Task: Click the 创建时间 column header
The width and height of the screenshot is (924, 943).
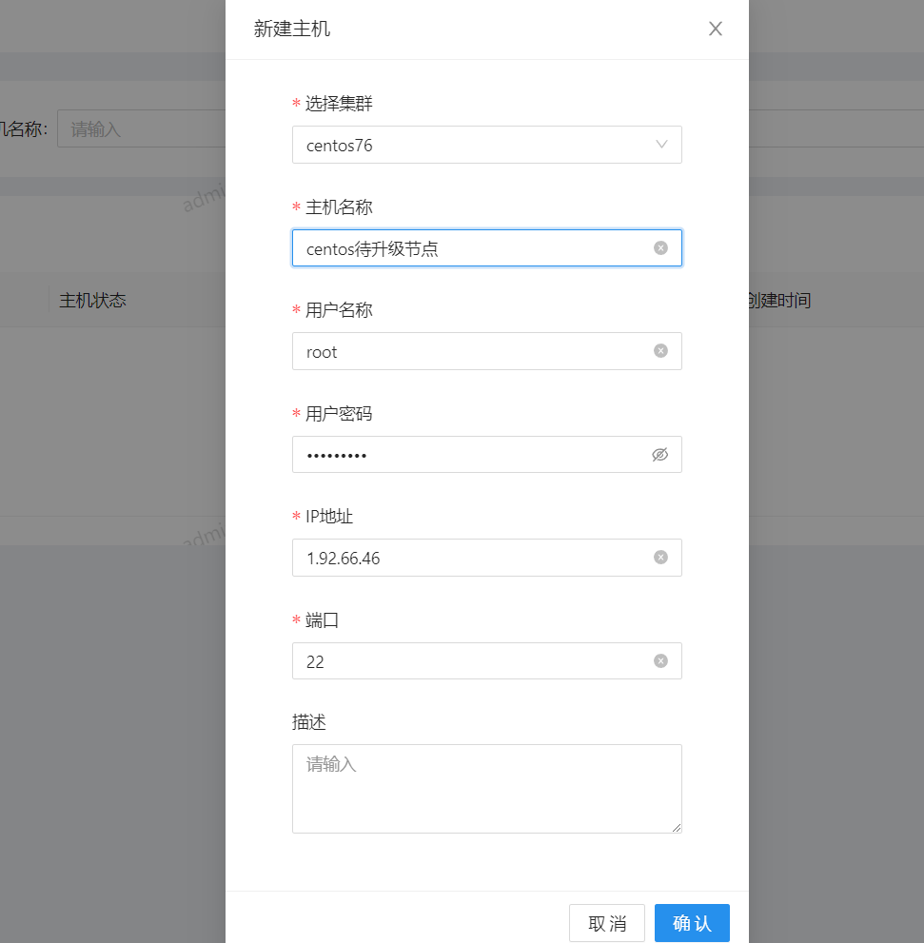Action: pos(779,301)
